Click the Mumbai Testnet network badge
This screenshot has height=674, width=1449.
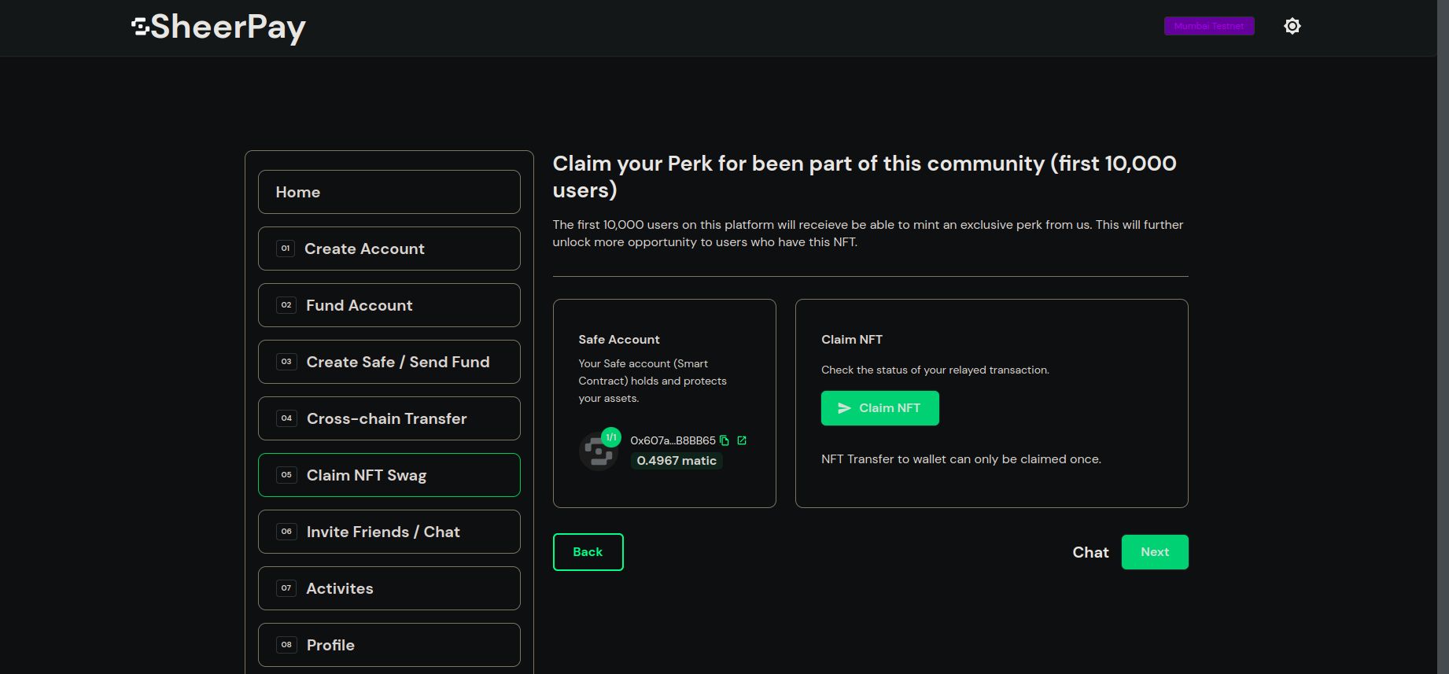[x=1209, y=26]
